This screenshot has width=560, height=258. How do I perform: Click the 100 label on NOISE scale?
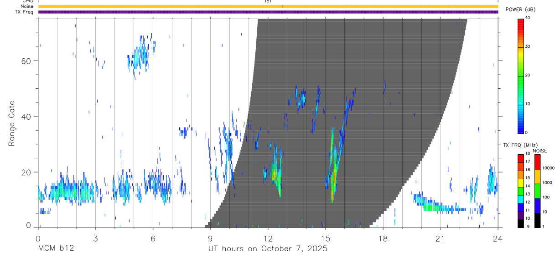(546, 197)
